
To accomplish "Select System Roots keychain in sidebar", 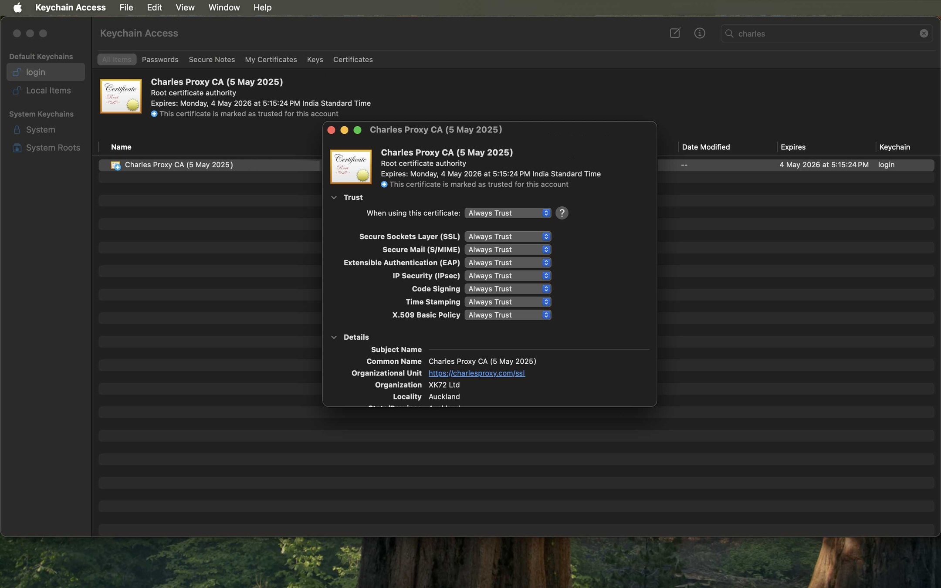I will click(x=45, y=148).
